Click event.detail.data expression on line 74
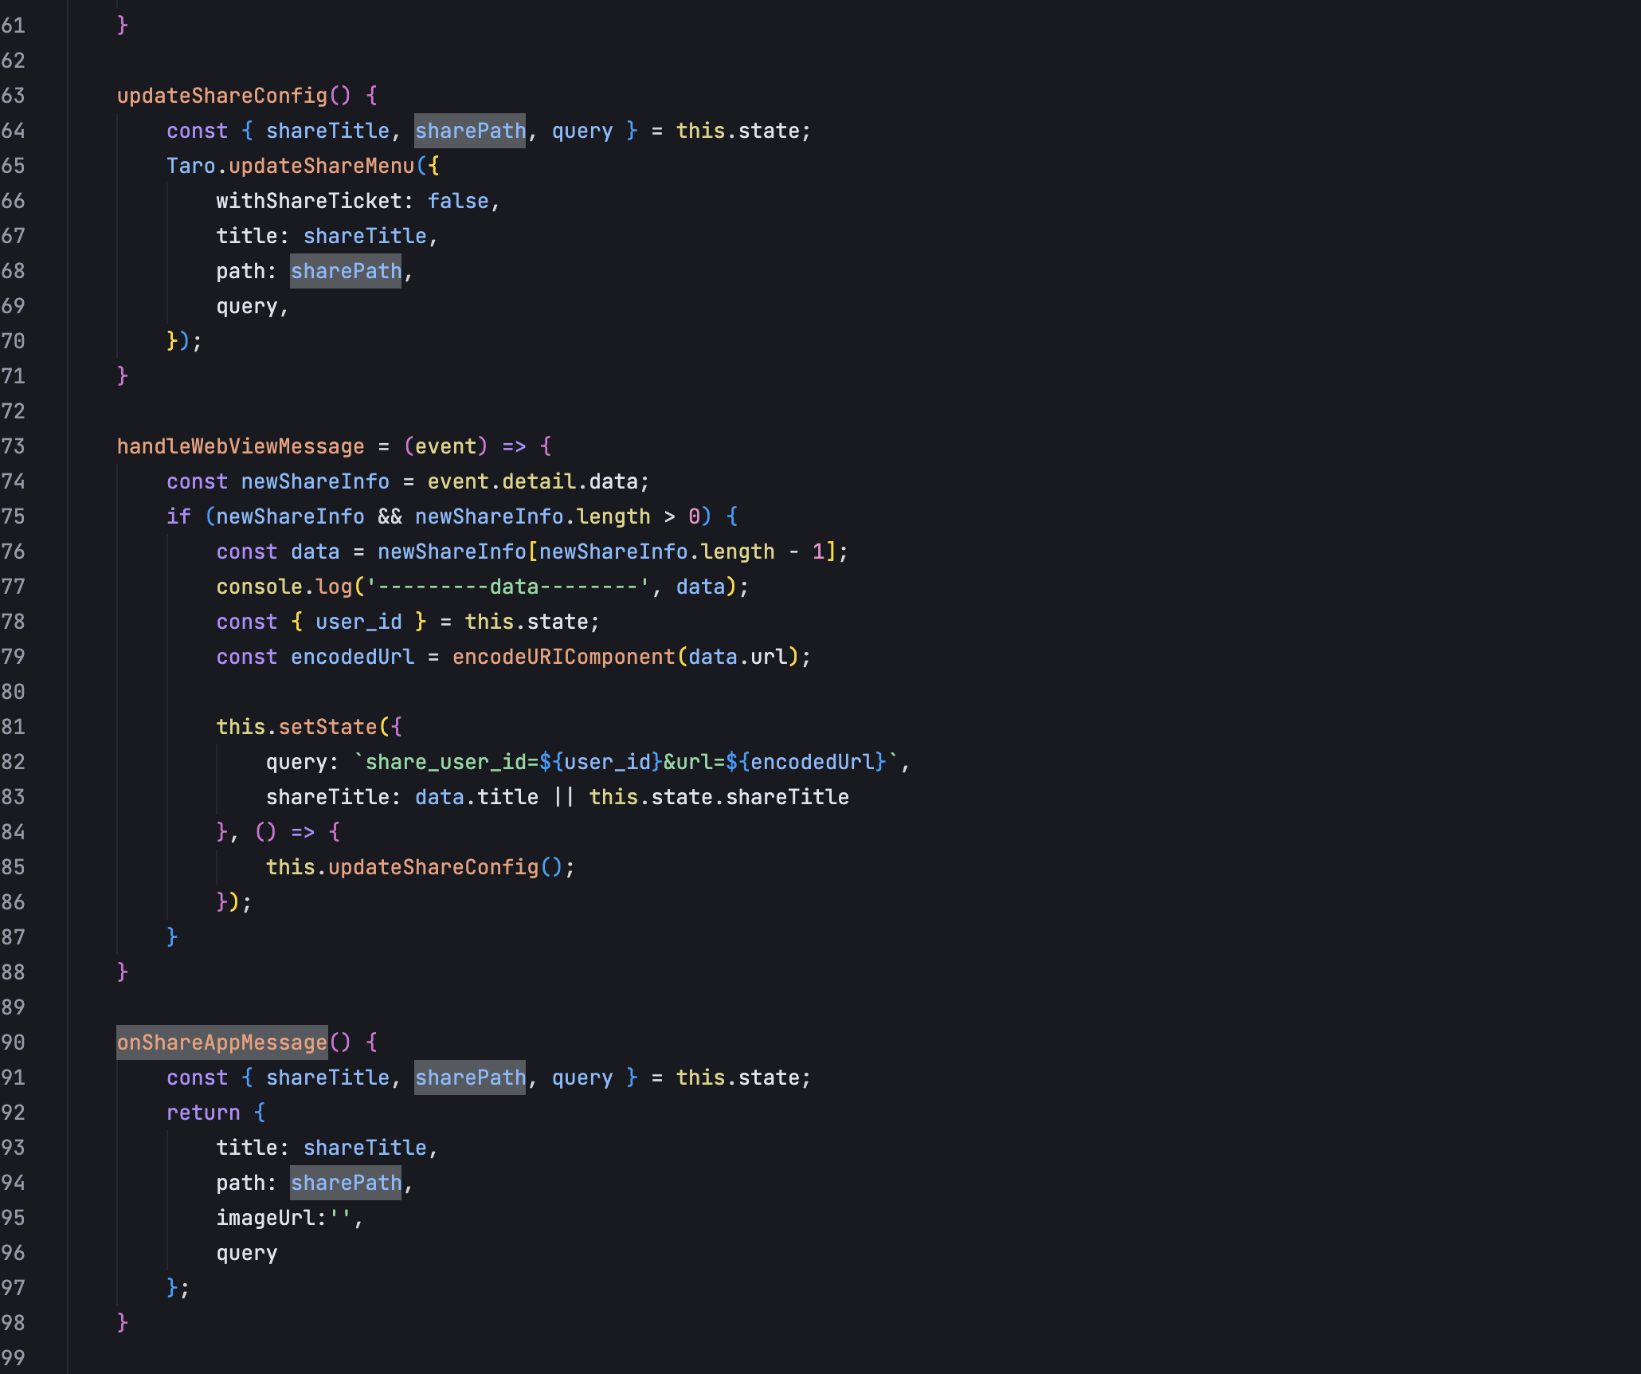The image size is (1641, 1374). pos(533,481)
